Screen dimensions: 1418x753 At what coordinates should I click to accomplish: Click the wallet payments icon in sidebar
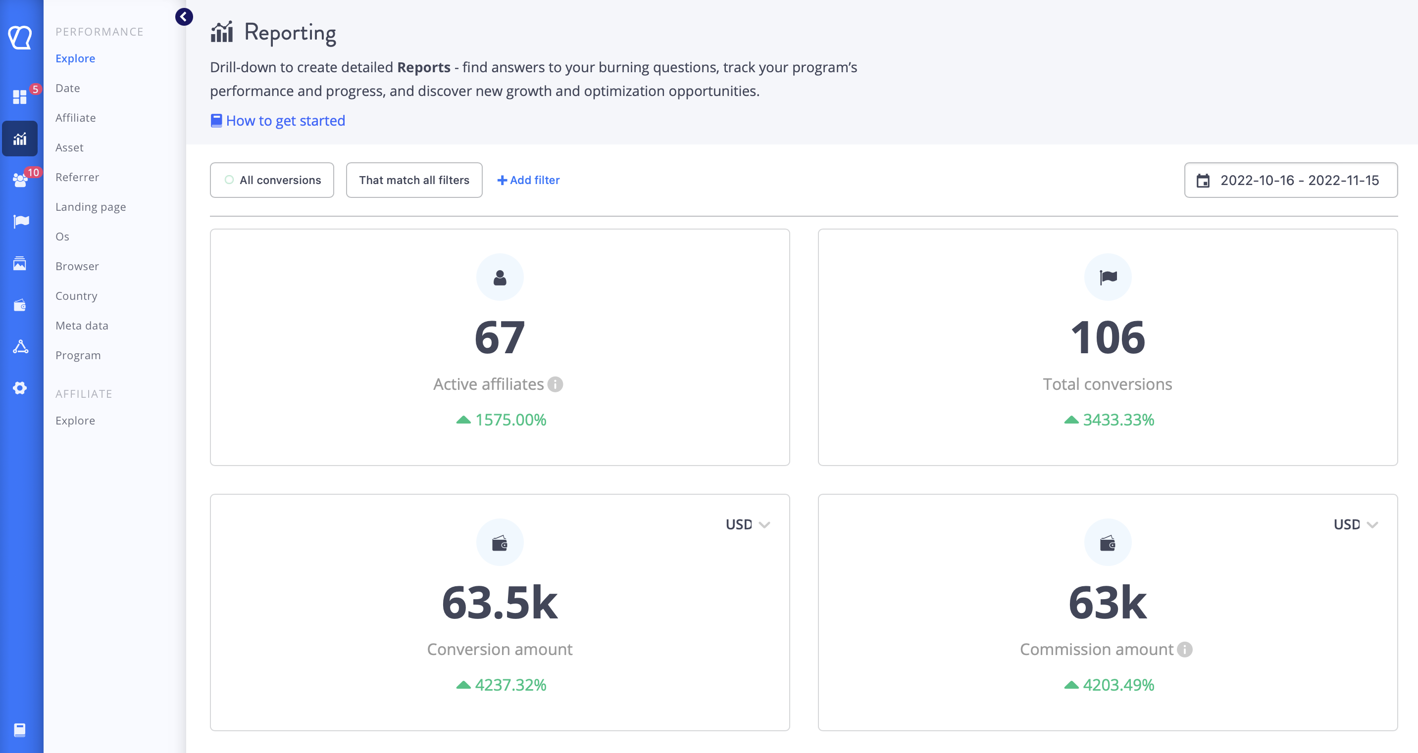coord(20,305)
